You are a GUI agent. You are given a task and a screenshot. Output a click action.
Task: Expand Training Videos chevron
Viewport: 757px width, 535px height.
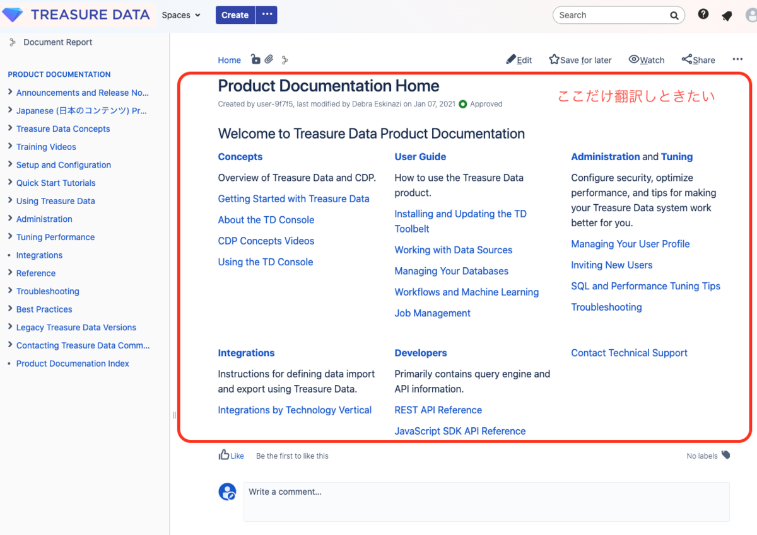pos(10,146)
